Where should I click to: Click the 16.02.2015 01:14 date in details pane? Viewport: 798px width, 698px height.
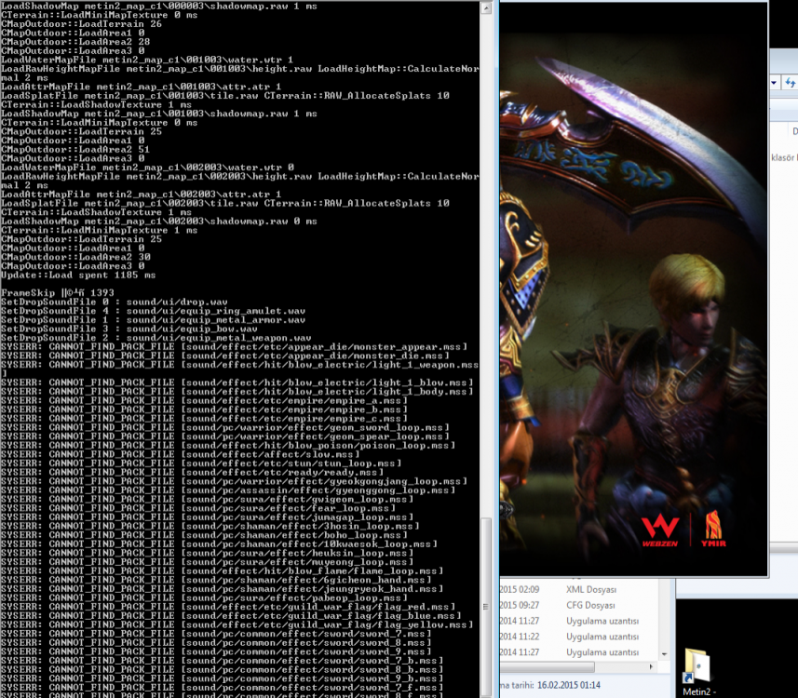569,685
